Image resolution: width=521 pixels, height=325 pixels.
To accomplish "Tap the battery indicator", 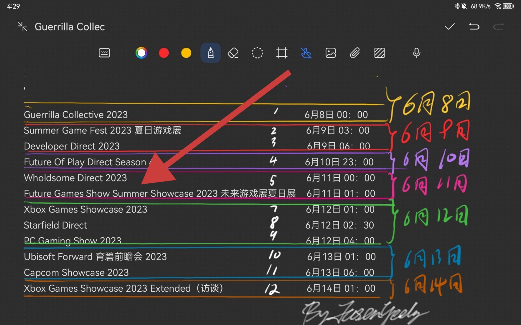I will click(x=508, y=6).
